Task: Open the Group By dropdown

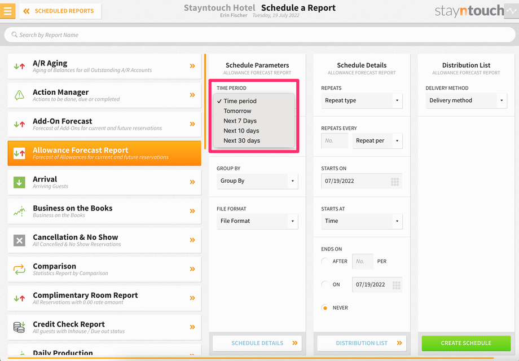Action: click(257, 181)
